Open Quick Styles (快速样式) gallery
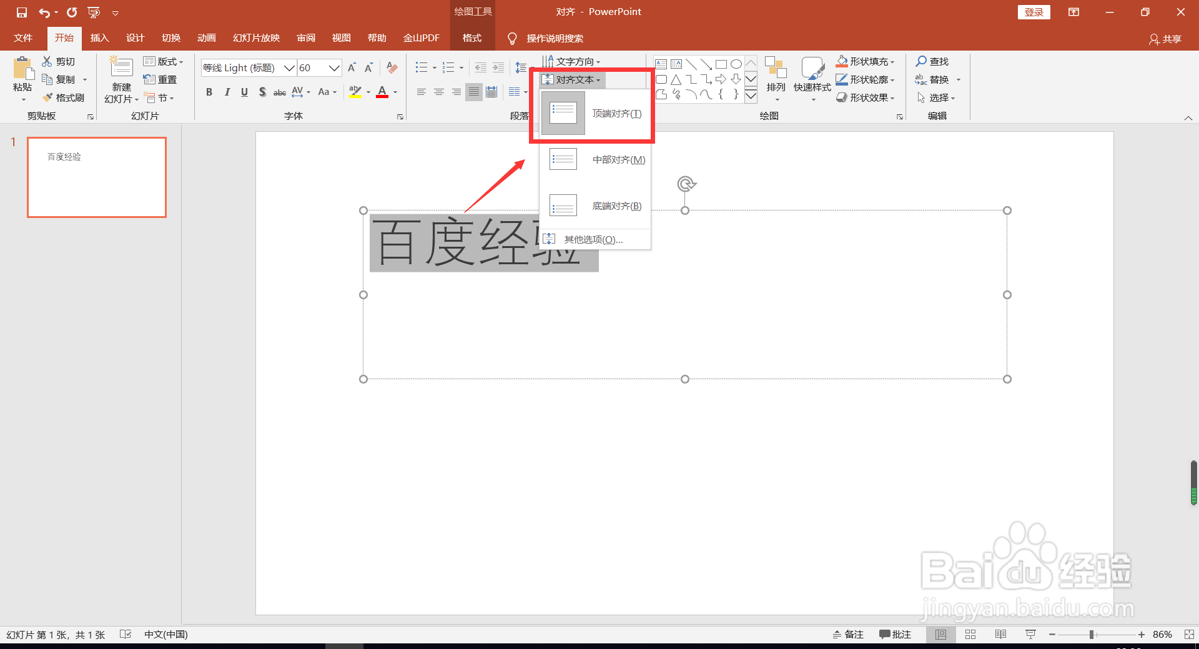1199x649 pixels. 812,79
